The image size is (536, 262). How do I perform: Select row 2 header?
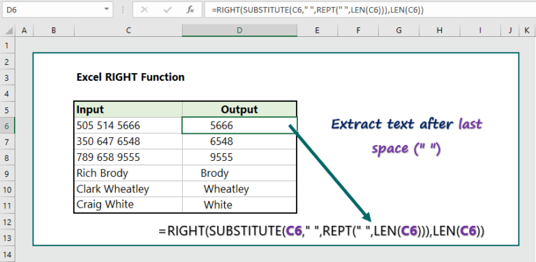pyautogui.click(x=8, y=62)
